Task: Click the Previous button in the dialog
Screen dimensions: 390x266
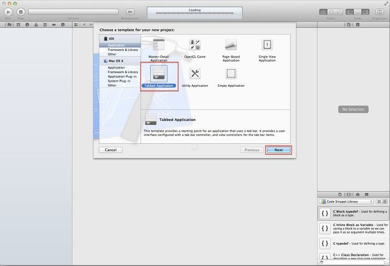Action: point(252,150)
